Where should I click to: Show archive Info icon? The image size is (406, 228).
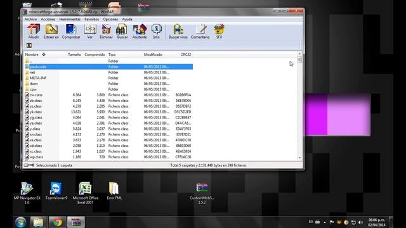tap(156, 31)
